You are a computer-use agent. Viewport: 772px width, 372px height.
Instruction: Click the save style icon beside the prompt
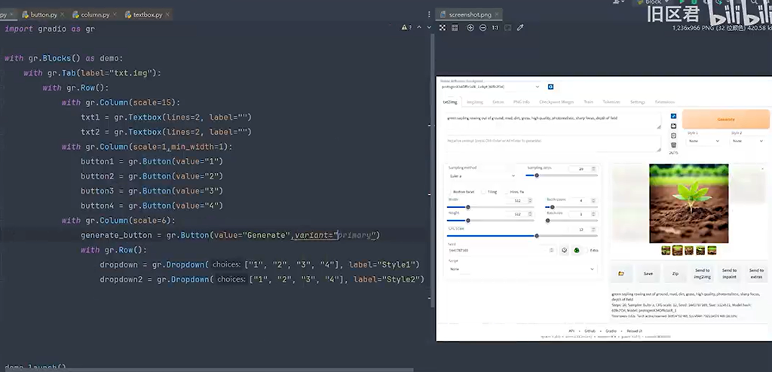(673, 126)
